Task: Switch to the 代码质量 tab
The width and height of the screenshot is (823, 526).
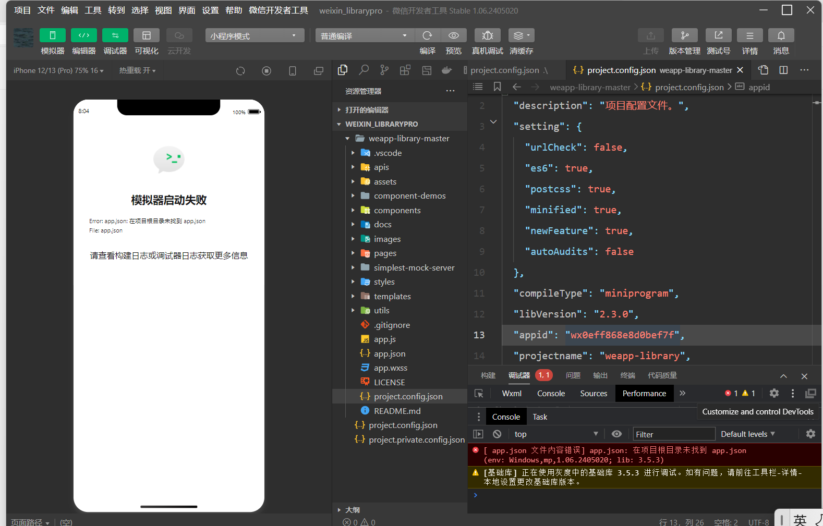Action: pyautogui.click(x=662, y=375)
